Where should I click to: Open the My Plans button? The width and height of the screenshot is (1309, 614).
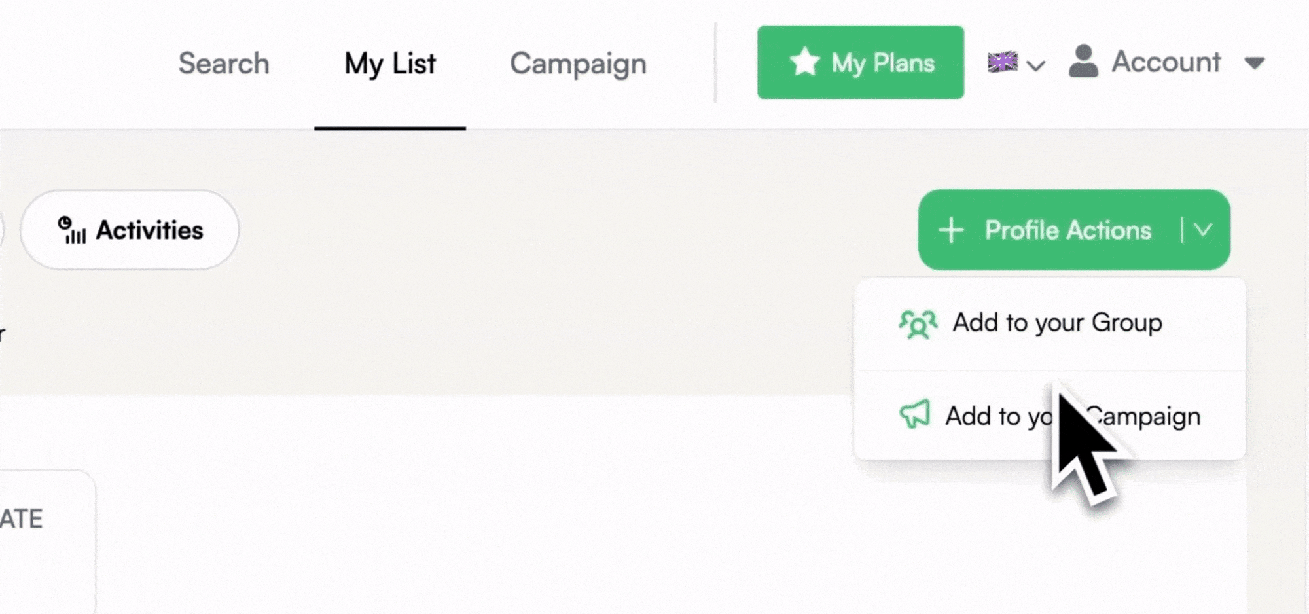[x=860, y=62]
